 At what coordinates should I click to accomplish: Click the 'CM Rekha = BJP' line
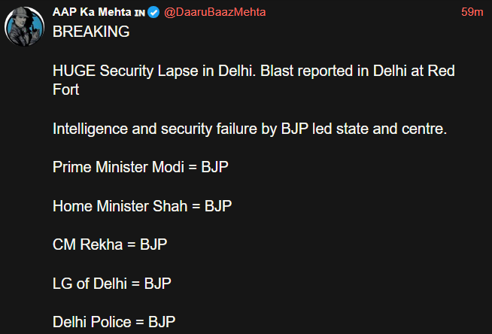coord(110,244)
